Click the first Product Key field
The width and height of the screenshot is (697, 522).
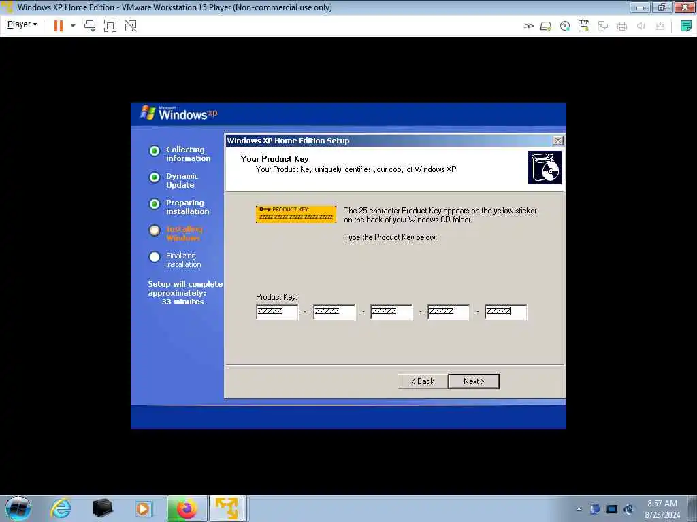click(277, 312)
